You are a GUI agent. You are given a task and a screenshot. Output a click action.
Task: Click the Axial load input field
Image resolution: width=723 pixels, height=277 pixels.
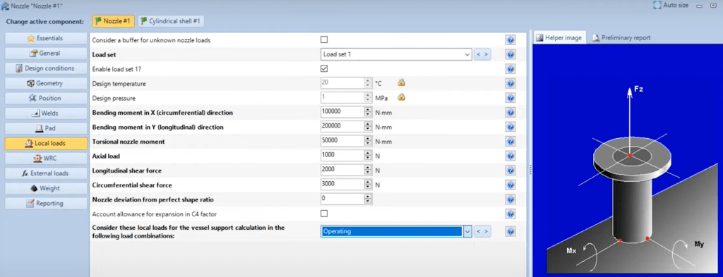point(342,156)
